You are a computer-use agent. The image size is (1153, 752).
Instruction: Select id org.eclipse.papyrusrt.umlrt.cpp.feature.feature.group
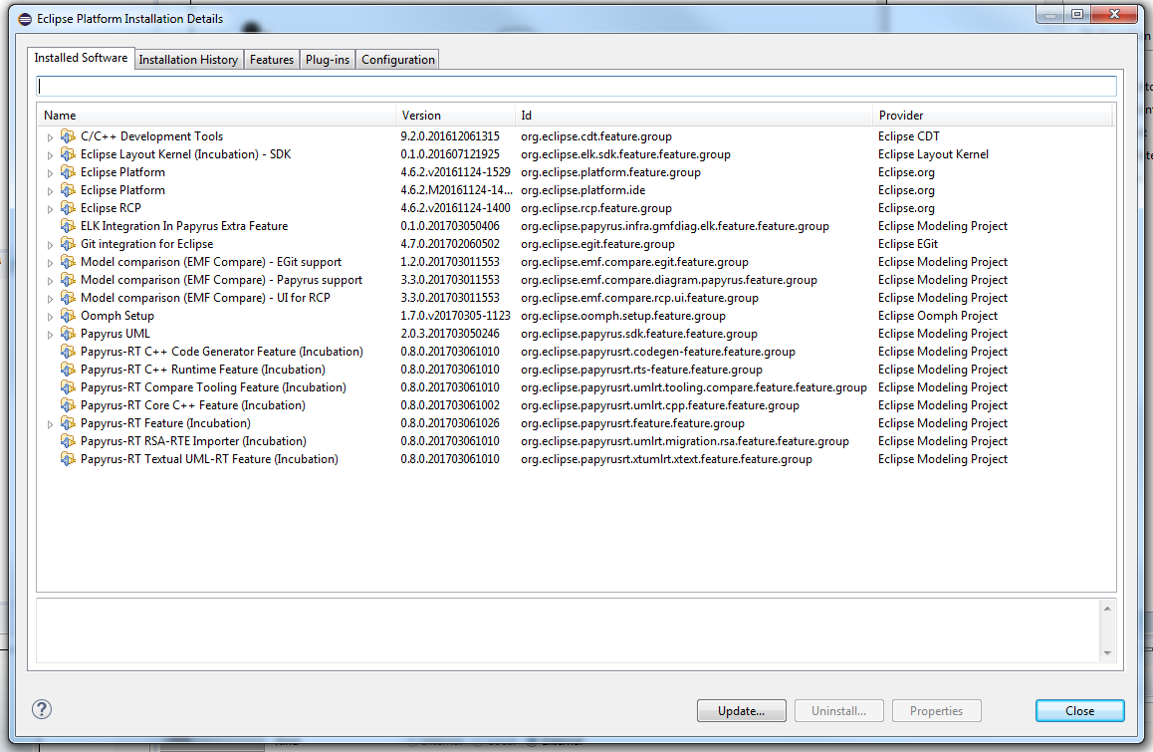tap(659, 405)
